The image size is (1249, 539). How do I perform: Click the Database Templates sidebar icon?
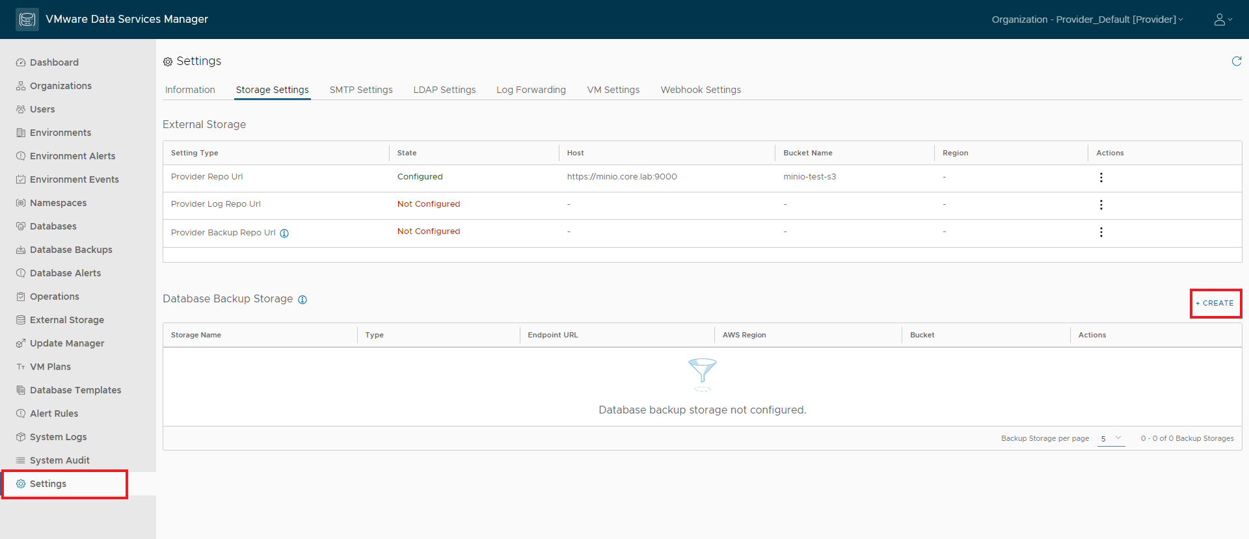tap(21, 390)
